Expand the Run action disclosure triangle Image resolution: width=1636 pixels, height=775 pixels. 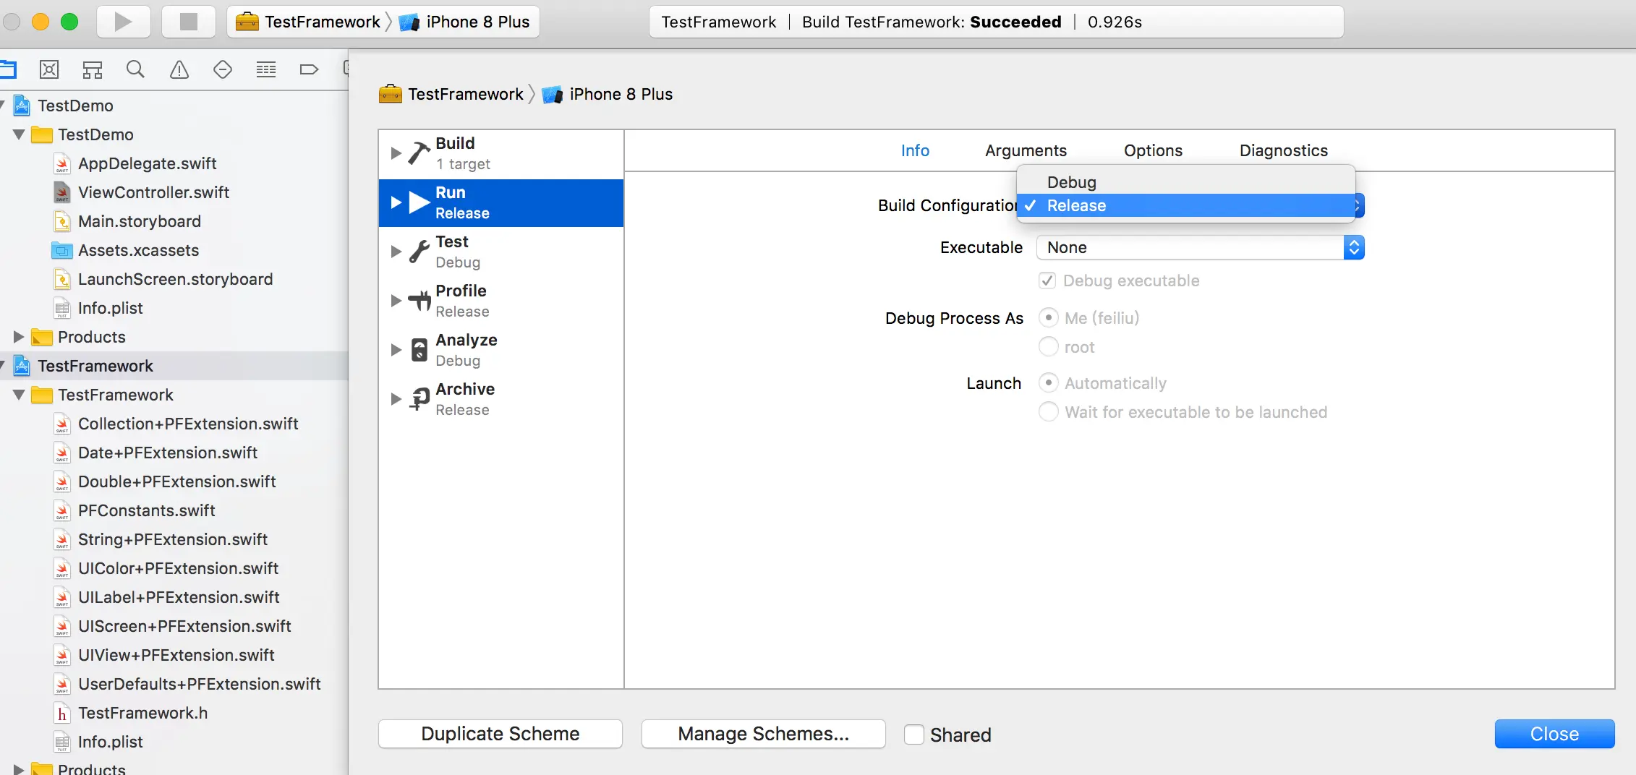point(396,202)
